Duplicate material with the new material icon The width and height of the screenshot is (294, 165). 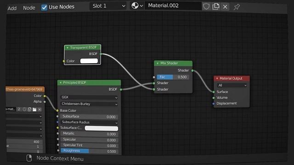click(216, 6)
